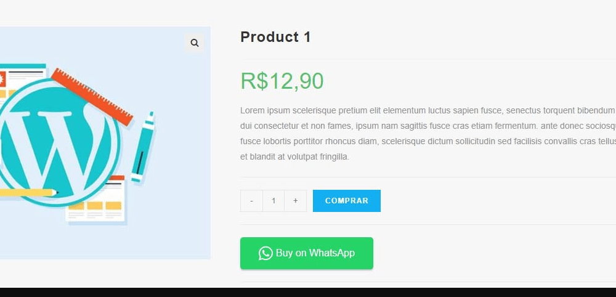Click the orange ruler illustration
Viewport: 616px width, 297px height.
(x=92, y=97)
